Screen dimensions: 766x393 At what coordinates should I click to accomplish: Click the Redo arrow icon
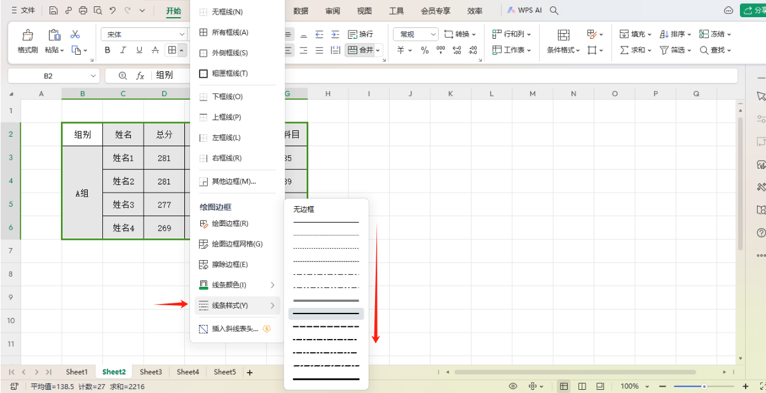[x=128, y=11]
